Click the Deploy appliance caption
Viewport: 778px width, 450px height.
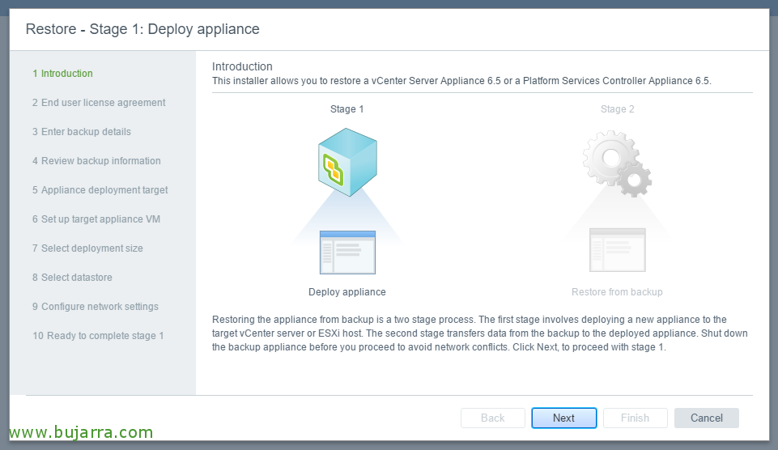(346, 292)
